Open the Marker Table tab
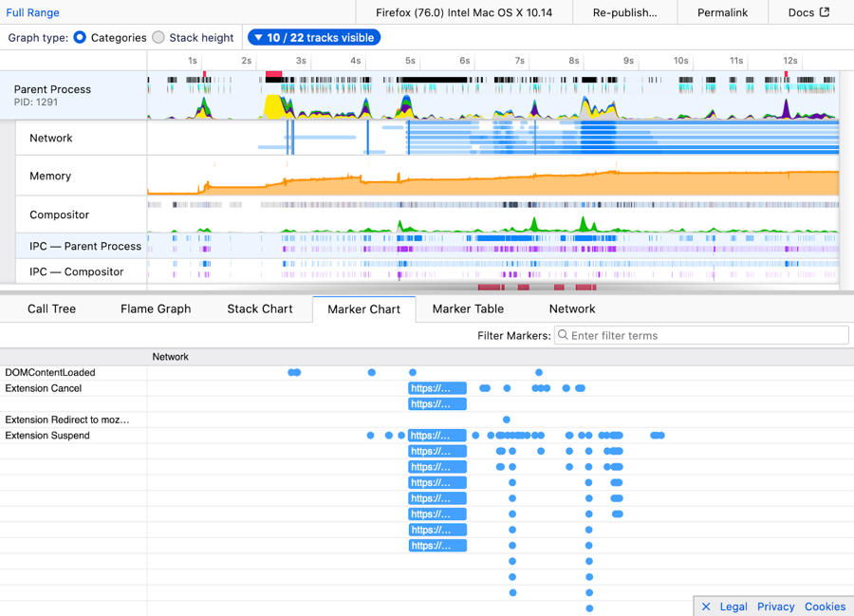This screenshot has width=854, height=616. (x=468, y=308)
